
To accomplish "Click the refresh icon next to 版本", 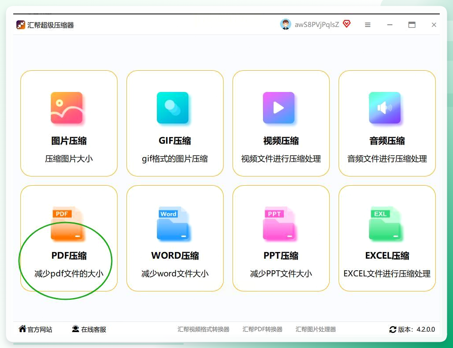I will click(x=392, y=329).
